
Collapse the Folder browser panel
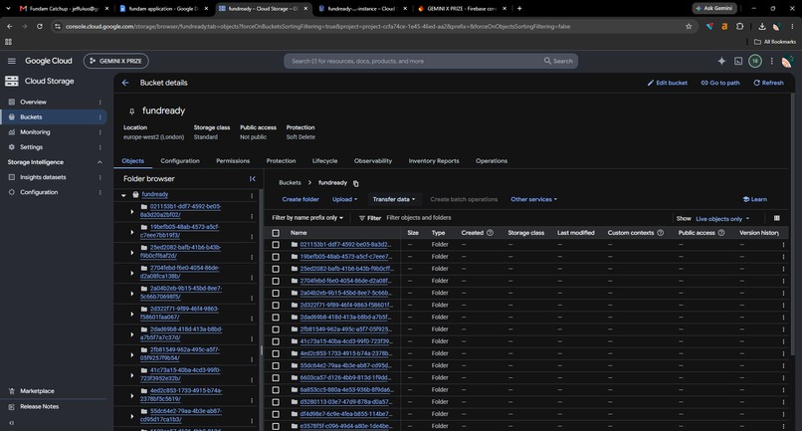(x=252, y=178)
